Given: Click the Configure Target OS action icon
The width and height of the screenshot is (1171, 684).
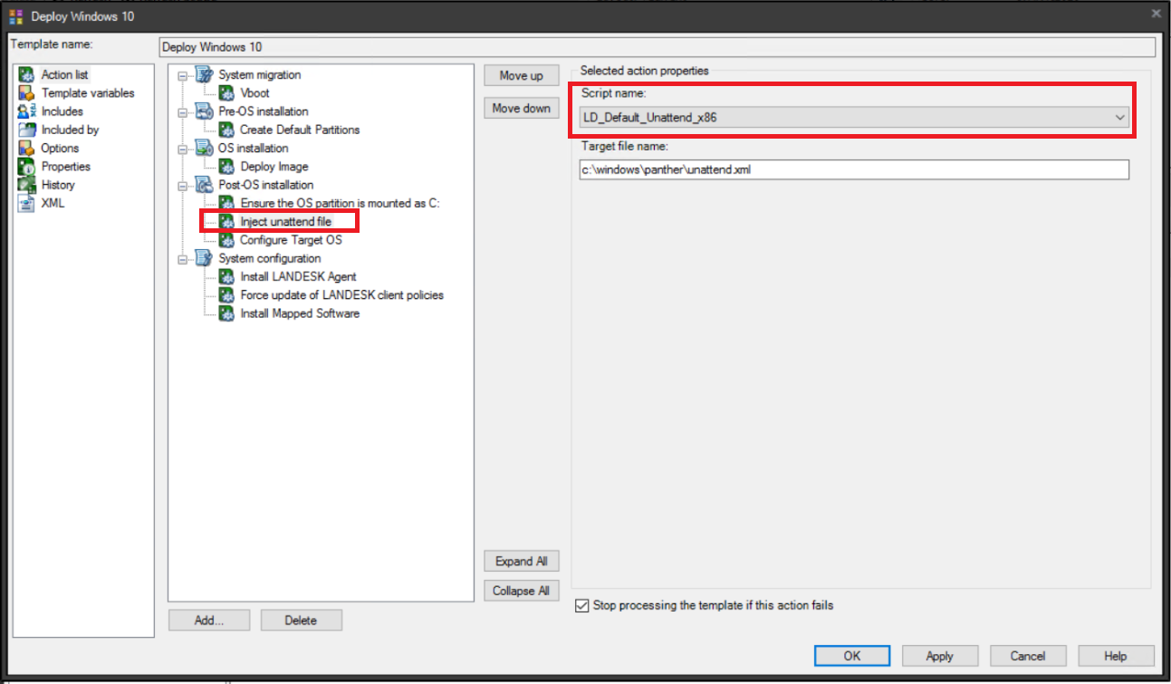Looking at the screenshot, I should (226, 240).
